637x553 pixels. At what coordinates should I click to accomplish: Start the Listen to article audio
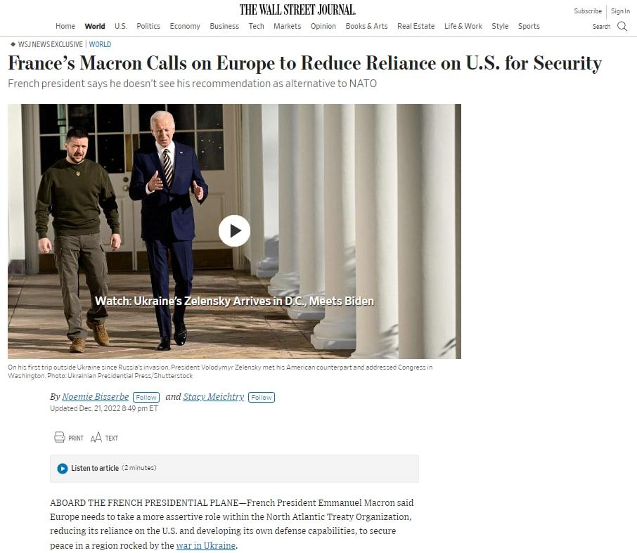click(x=63, y=468)
